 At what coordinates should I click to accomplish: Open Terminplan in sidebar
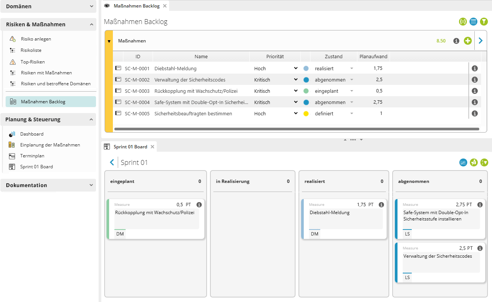coord(32,156)
